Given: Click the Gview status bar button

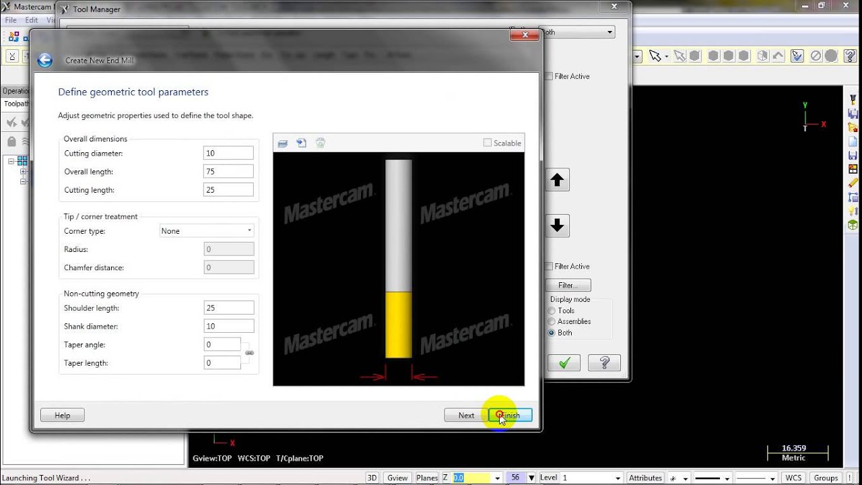Looking at the screenshot, I should coord(397,478).
